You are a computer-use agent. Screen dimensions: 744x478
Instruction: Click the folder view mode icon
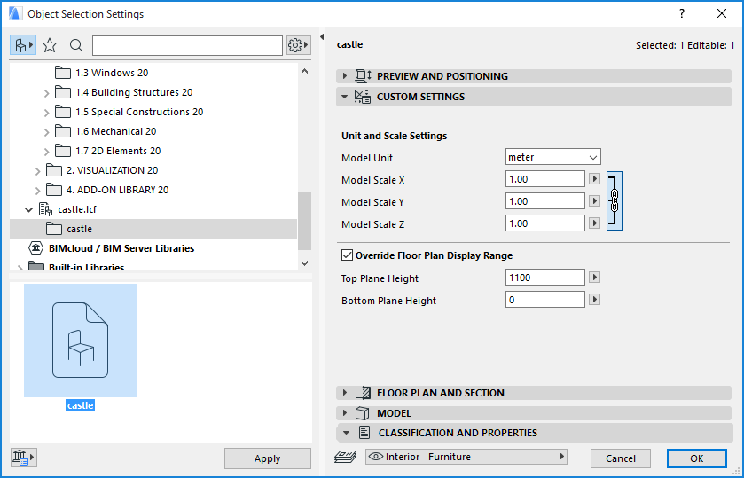coord(22,45)
